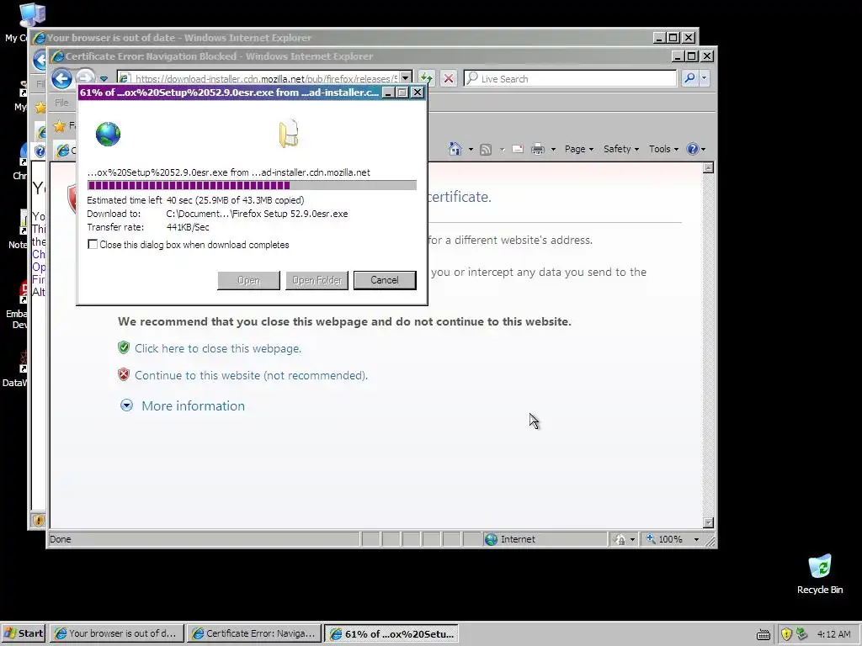
Task: Click the scroll up arrow on page scrollbar
Action: 708,167
